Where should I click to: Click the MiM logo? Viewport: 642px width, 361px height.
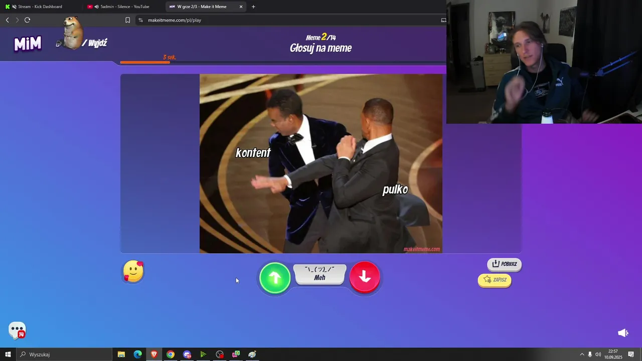28,44
